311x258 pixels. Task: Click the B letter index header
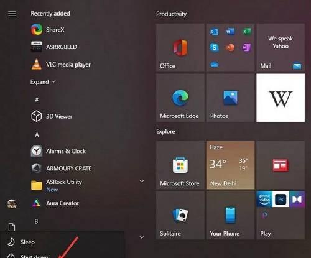(x=36, y=221)
